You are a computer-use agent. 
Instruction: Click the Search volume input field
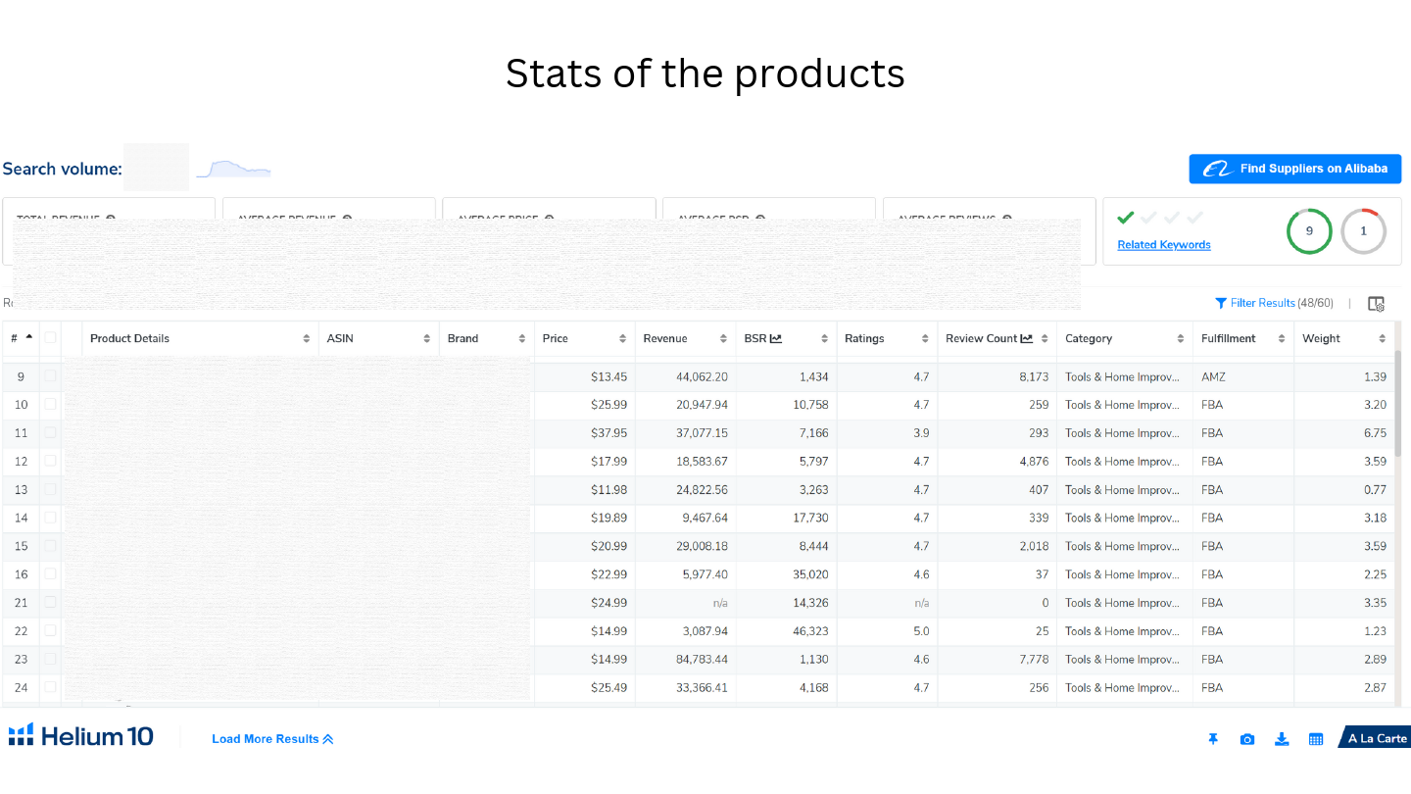pos(157,168)
